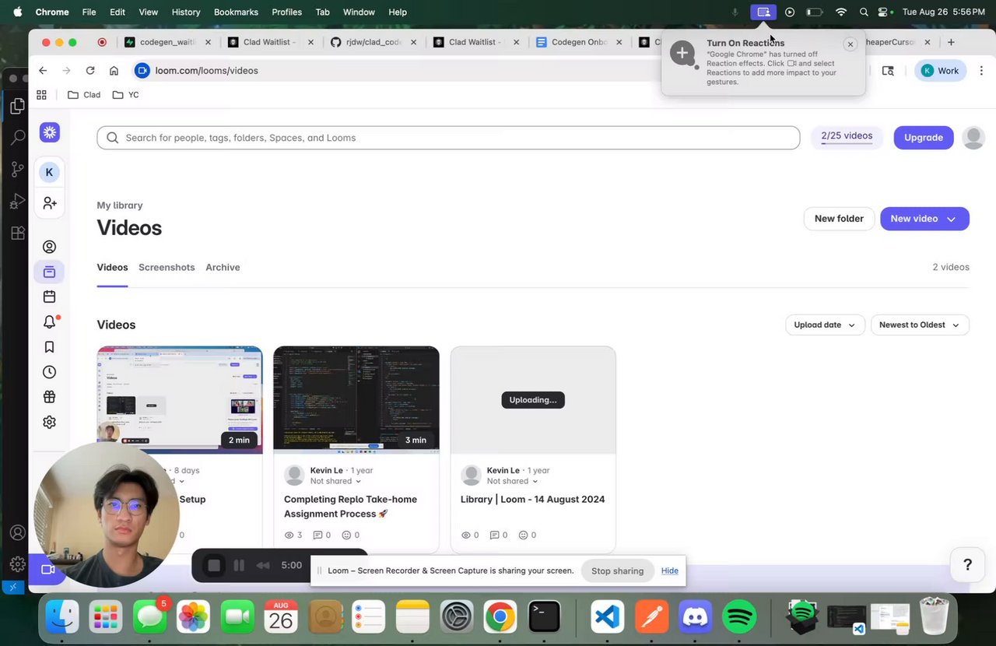Click the Loom logo in sidebar
This screenshot has width=996, height=646.
50,132
